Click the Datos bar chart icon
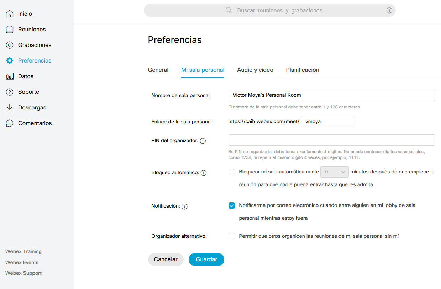441x289 pixels. (x=10, y=76)
